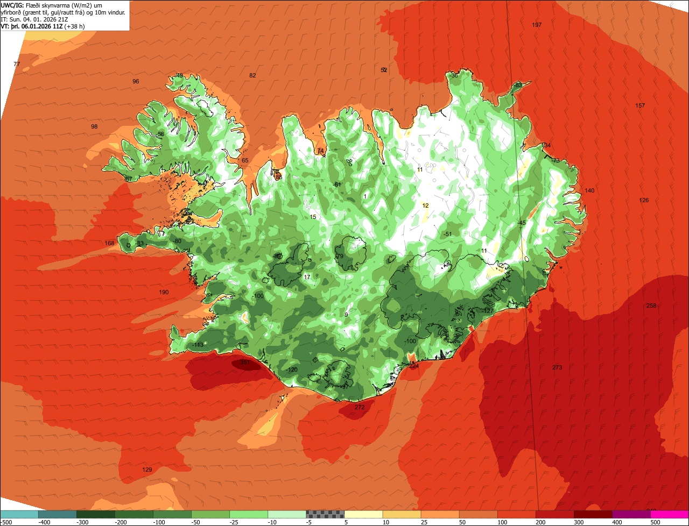The height and width of the screenshot is (526, 689).
Task: Click the '-500' legend label
Action: (6, 522)
